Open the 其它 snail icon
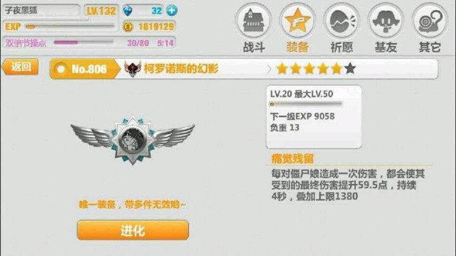 [x=430, y=21]
